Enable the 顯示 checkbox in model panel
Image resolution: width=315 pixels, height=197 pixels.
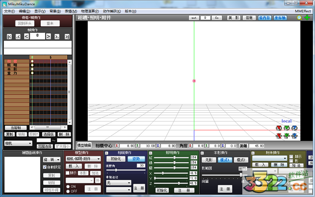click(x=67, y=172)
